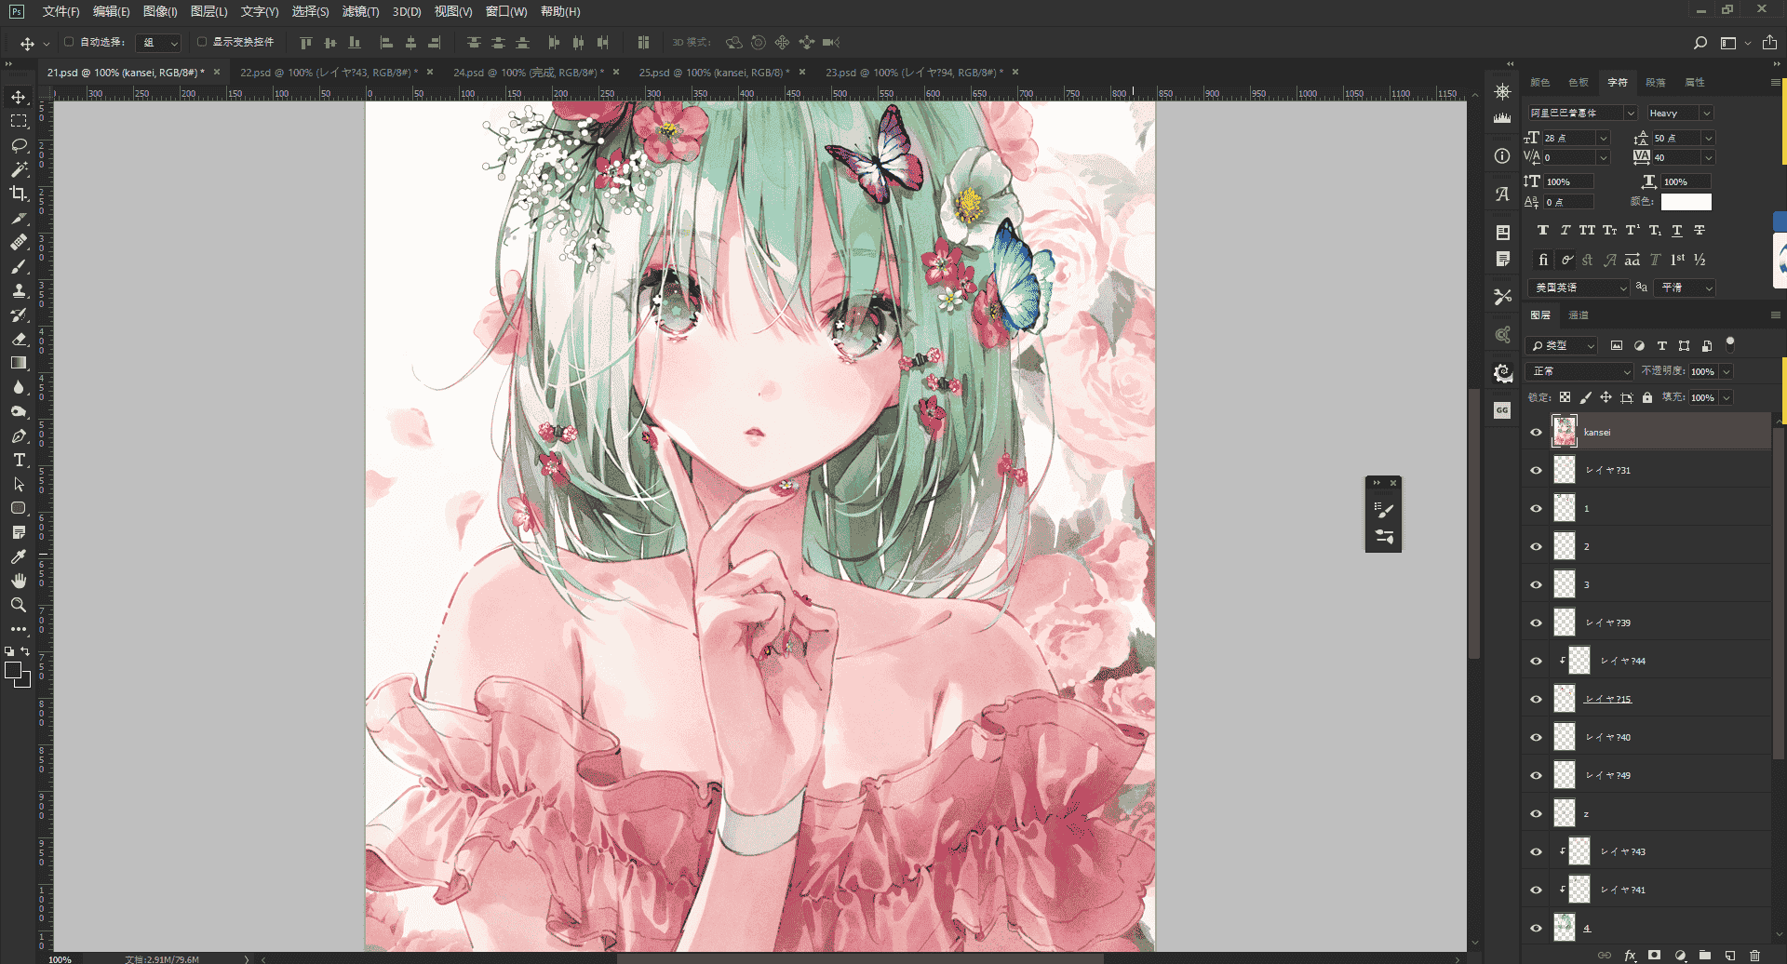Click the new layer icon in Layers panel
The image size is (1787, 964).
pos(1729,955)
